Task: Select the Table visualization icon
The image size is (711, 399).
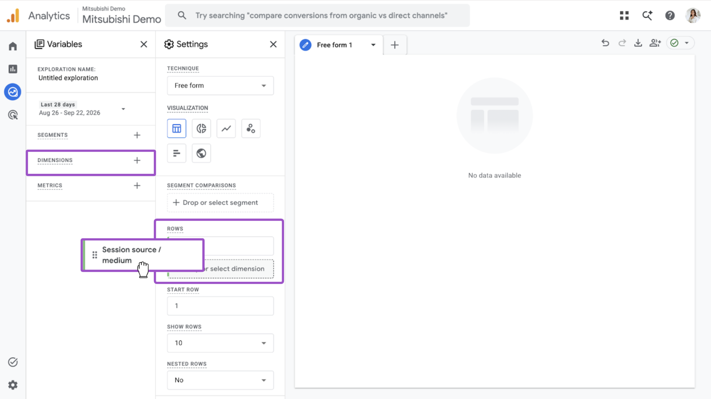Action: tap(177, 128)
